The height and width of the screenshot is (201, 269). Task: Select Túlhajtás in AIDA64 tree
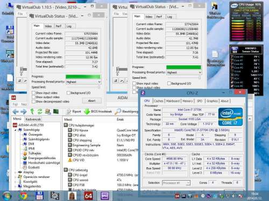coord(34,153)
